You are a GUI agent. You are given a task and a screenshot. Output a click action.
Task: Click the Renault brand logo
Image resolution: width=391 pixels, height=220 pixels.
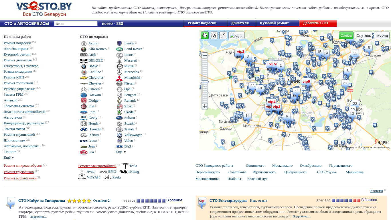coord(119,101)
